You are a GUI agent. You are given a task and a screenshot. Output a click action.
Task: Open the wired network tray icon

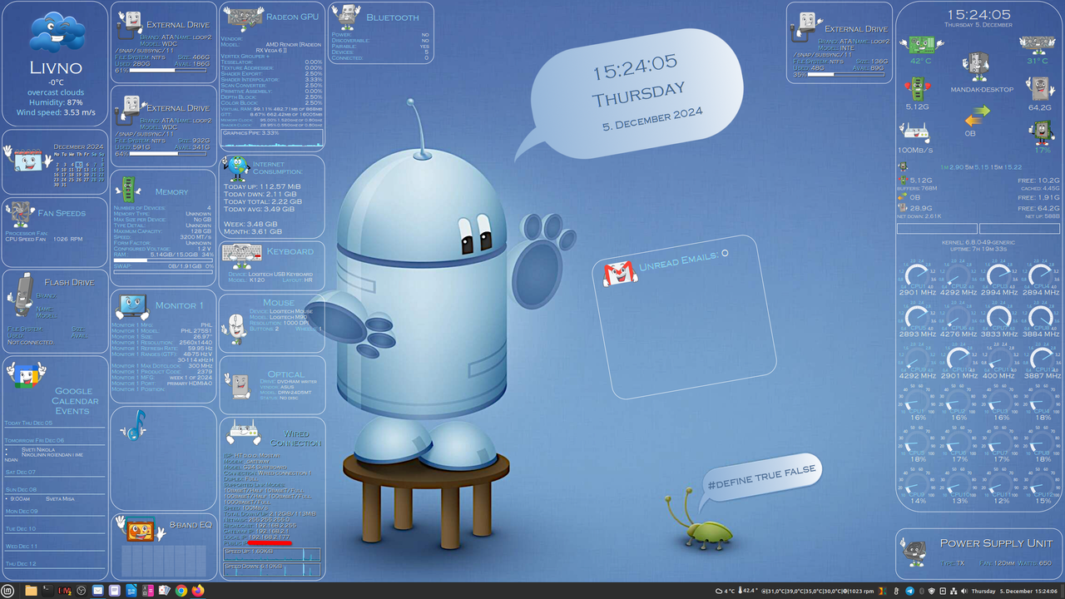point(954,591)
